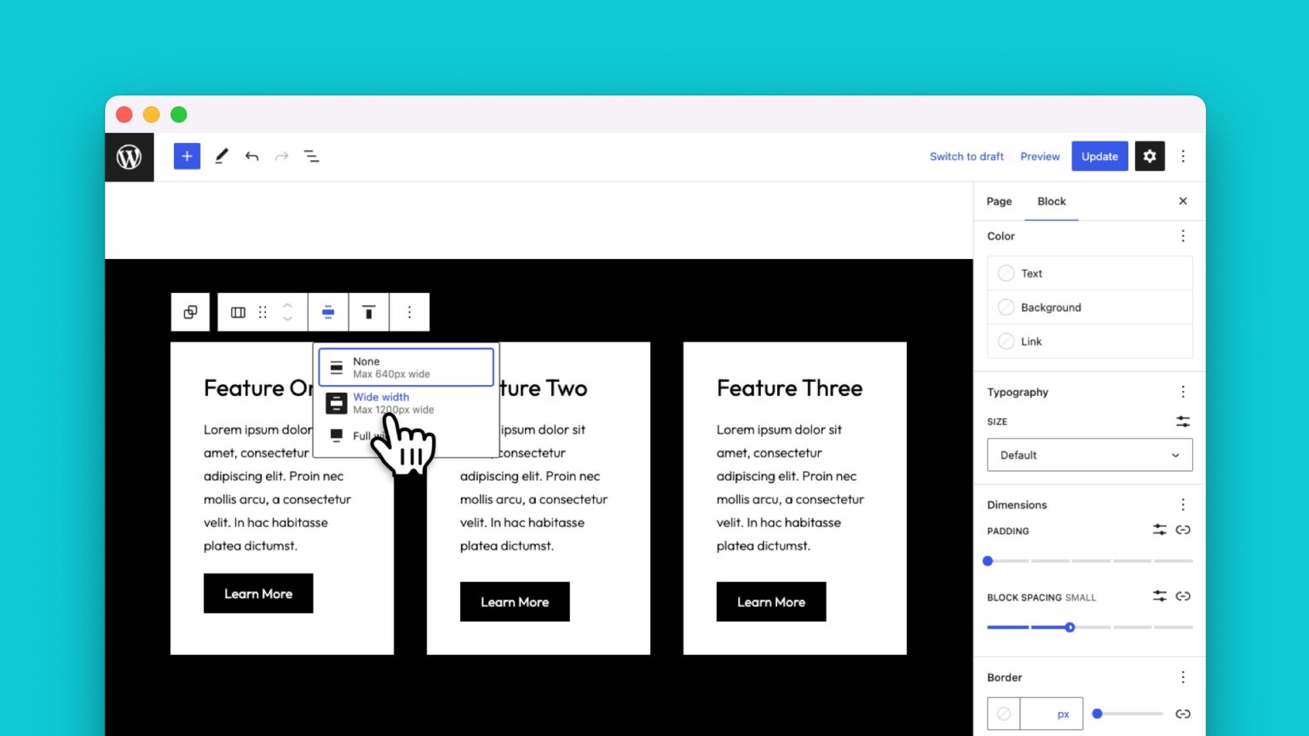
Task: Expand Color panel options menu
Action: coord(1183,236)
